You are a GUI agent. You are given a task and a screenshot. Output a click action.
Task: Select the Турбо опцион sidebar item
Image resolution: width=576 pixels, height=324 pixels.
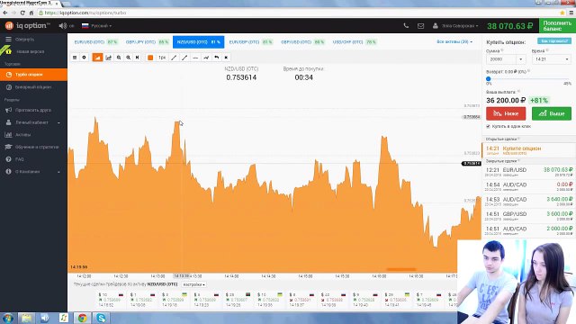tap(33, 75)
